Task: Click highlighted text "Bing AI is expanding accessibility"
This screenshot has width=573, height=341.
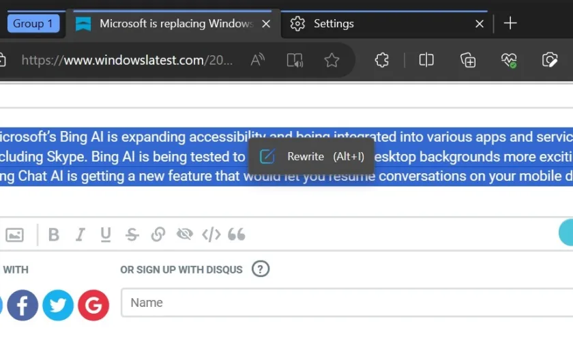Action: coord(163,137)
